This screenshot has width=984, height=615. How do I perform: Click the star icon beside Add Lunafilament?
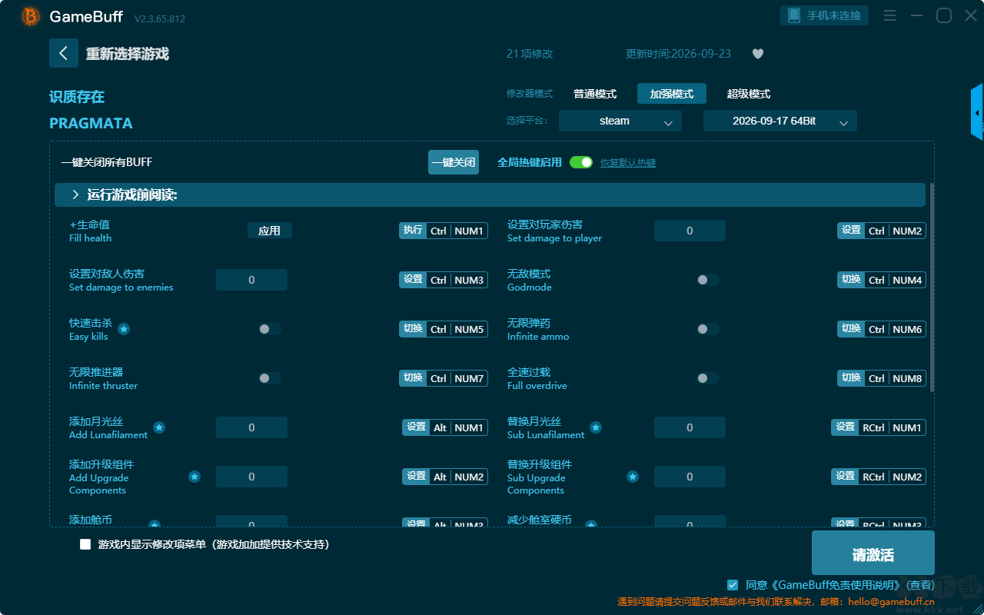pos(159,427)
